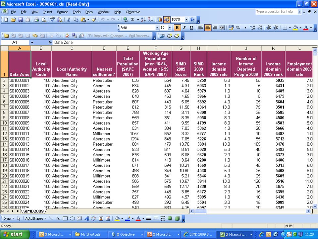This screenshot has width=318, height=239.
Task: Open a file with the Open folder icon
Action: click(x=13, y=20)
